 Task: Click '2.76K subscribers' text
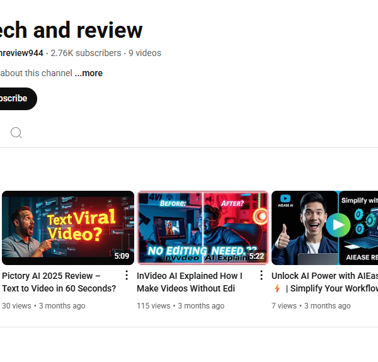point(86,54)
